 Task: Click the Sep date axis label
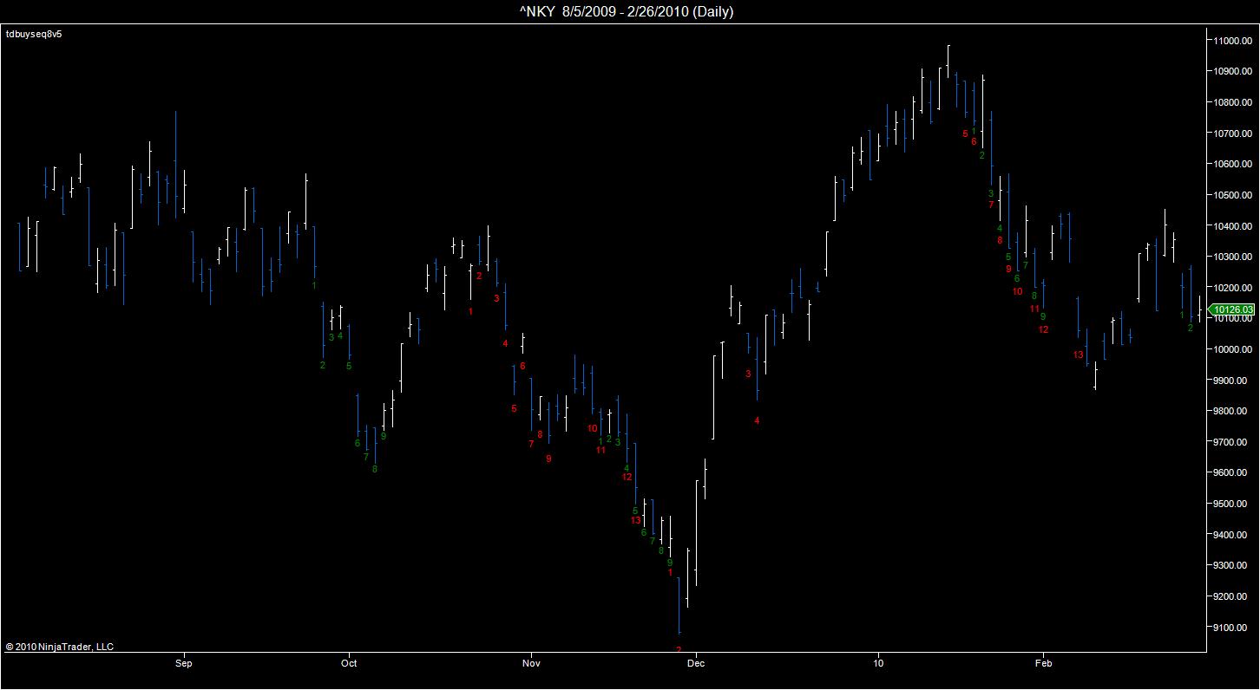point(183,664)
